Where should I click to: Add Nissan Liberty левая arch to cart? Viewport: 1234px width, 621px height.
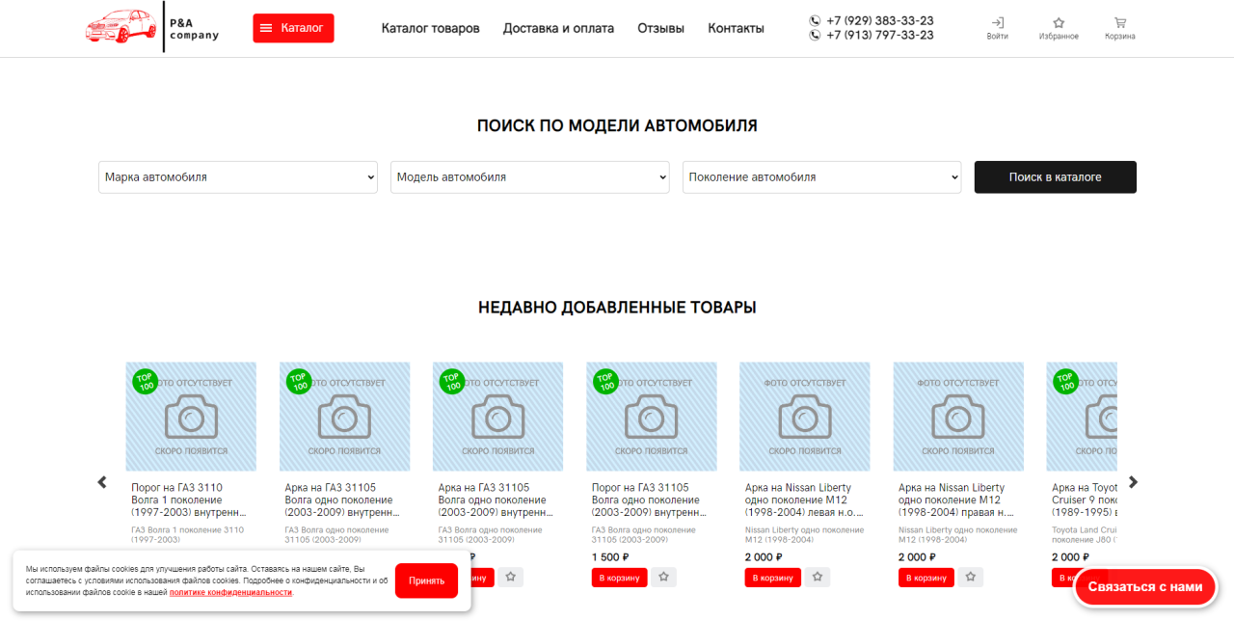[x=772, y=578]
